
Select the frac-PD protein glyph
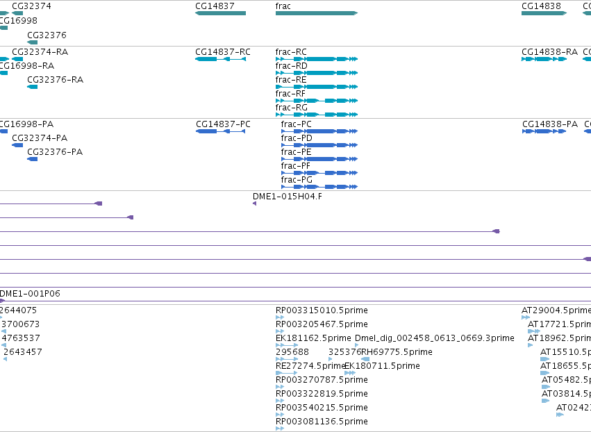319,145
